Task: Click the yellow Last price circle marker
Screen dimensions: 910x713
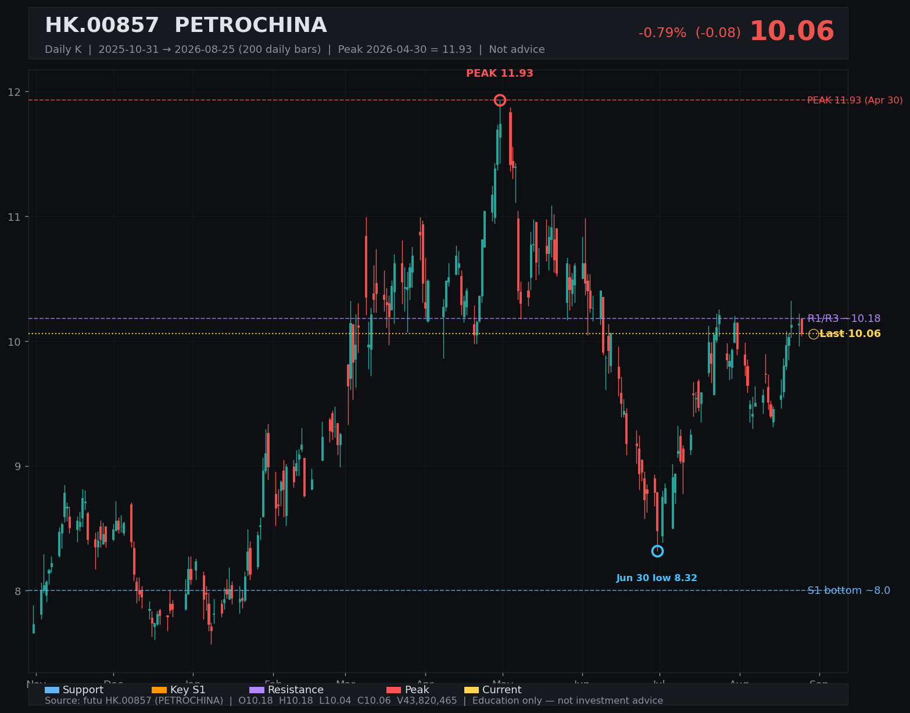Action: click(814, 334)
